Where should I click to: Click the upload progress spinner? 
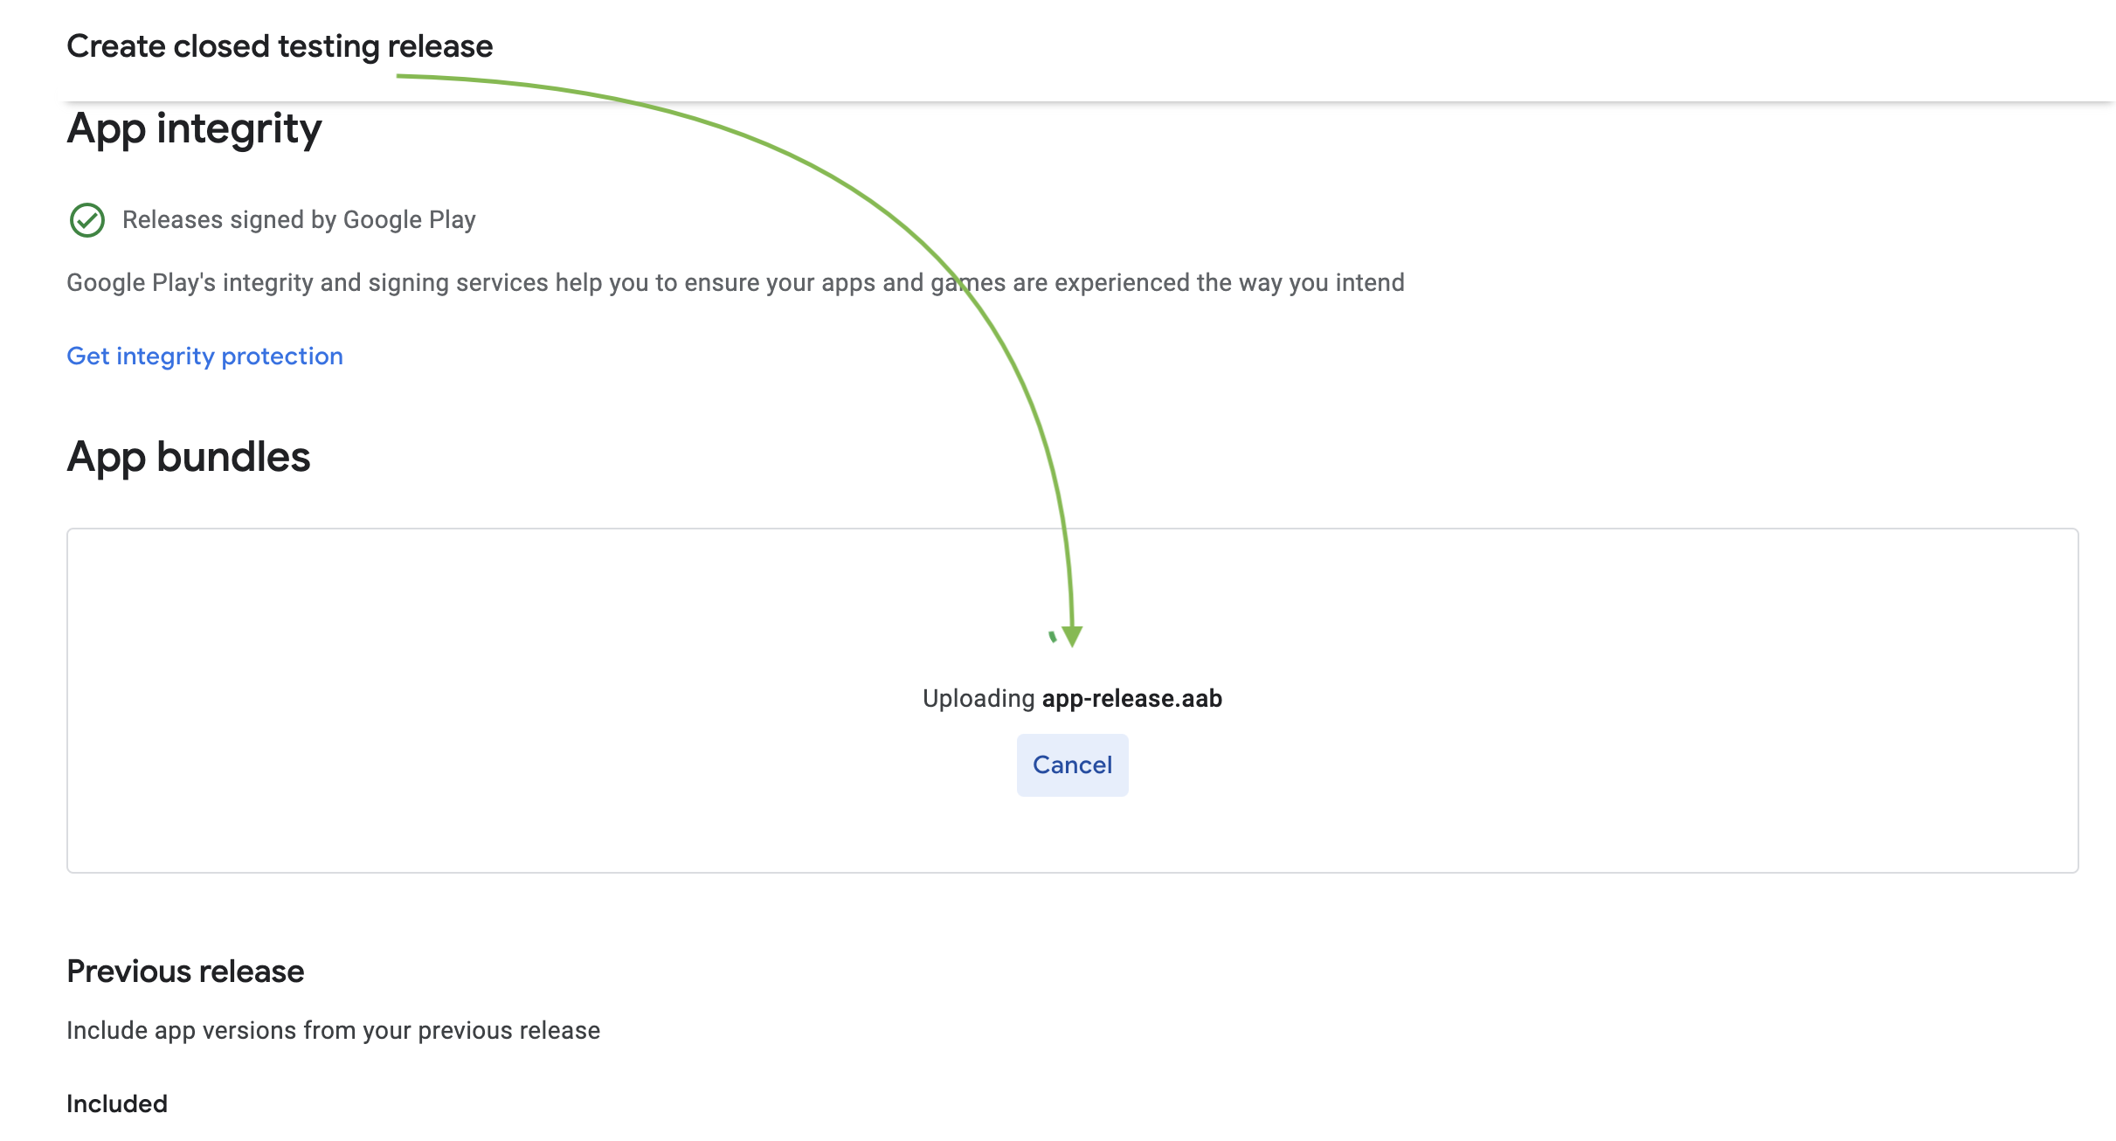(1054, 637)
